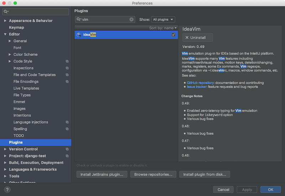Open help with the question mark button

tap(7, 190)
